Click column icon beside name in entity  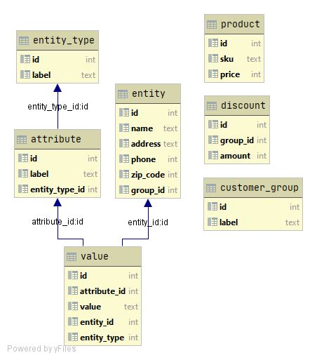pyautogui.click(x=124, y=128)
